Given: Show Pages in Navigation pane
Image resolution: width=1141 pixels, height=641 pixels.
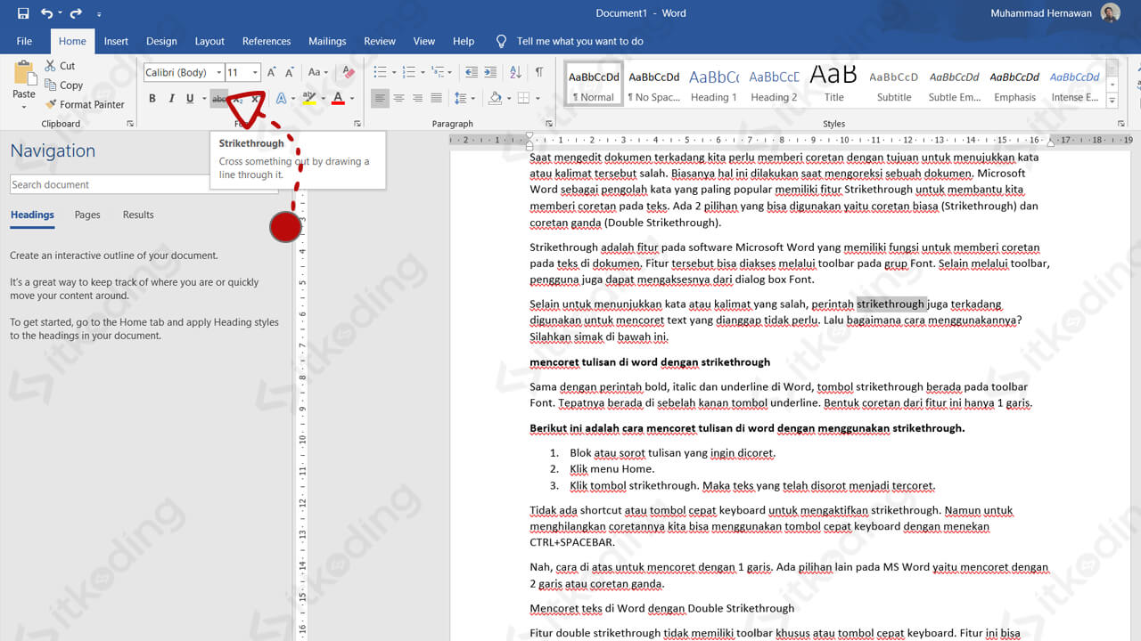Looking at the screenshot, I should 87,215.
